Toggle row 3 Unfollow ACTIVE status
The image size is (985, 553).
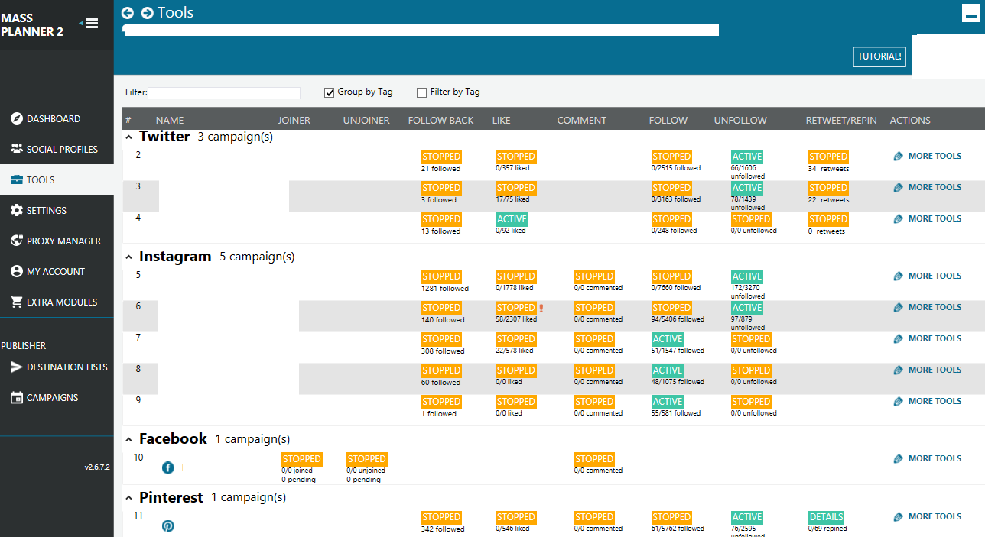[747, 188]
